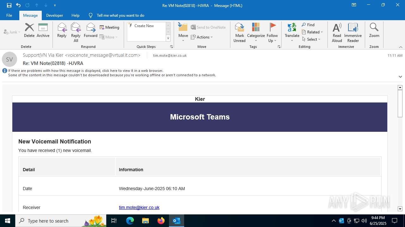Viewport: 405px width, 227px height.
Task: Click the SV sender avatar
Action: 9,59
